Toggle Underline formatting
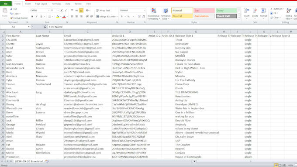This screenshot has height=167, width=297. point(41,17)
